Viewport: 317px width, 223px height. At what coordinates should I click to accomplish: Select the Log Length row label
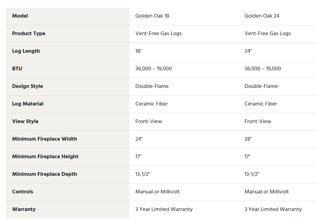(26, 51)
